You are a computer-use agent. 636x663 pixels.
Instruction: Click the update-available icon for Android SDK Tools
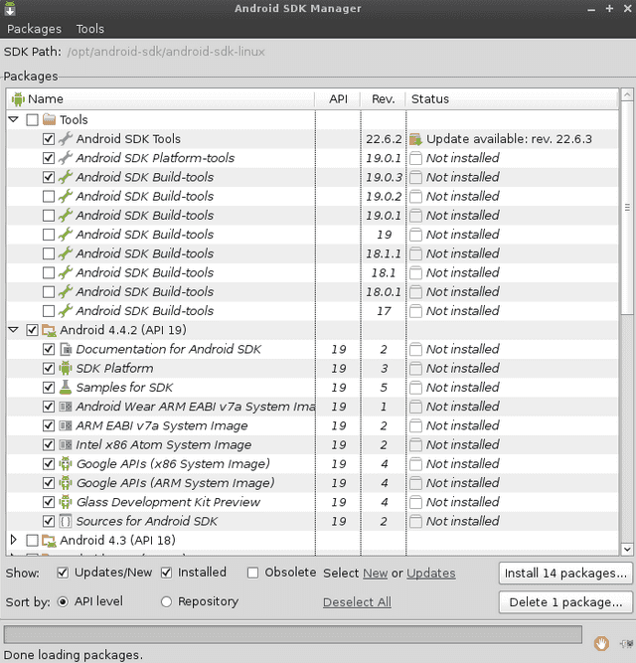(x=415, y=139)
